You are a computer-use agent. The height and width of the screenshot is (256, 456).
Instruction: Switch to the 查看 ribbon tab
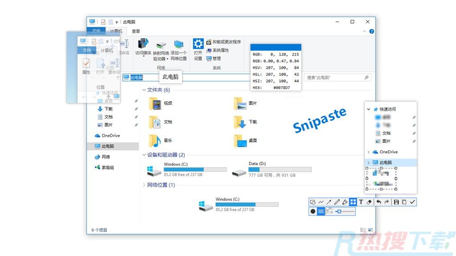point(136,31)
